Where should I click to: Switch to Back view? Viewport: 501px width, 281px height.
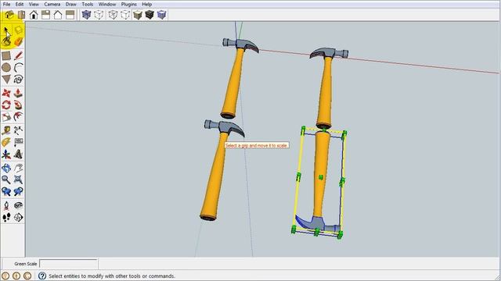[x=58, y=15]
